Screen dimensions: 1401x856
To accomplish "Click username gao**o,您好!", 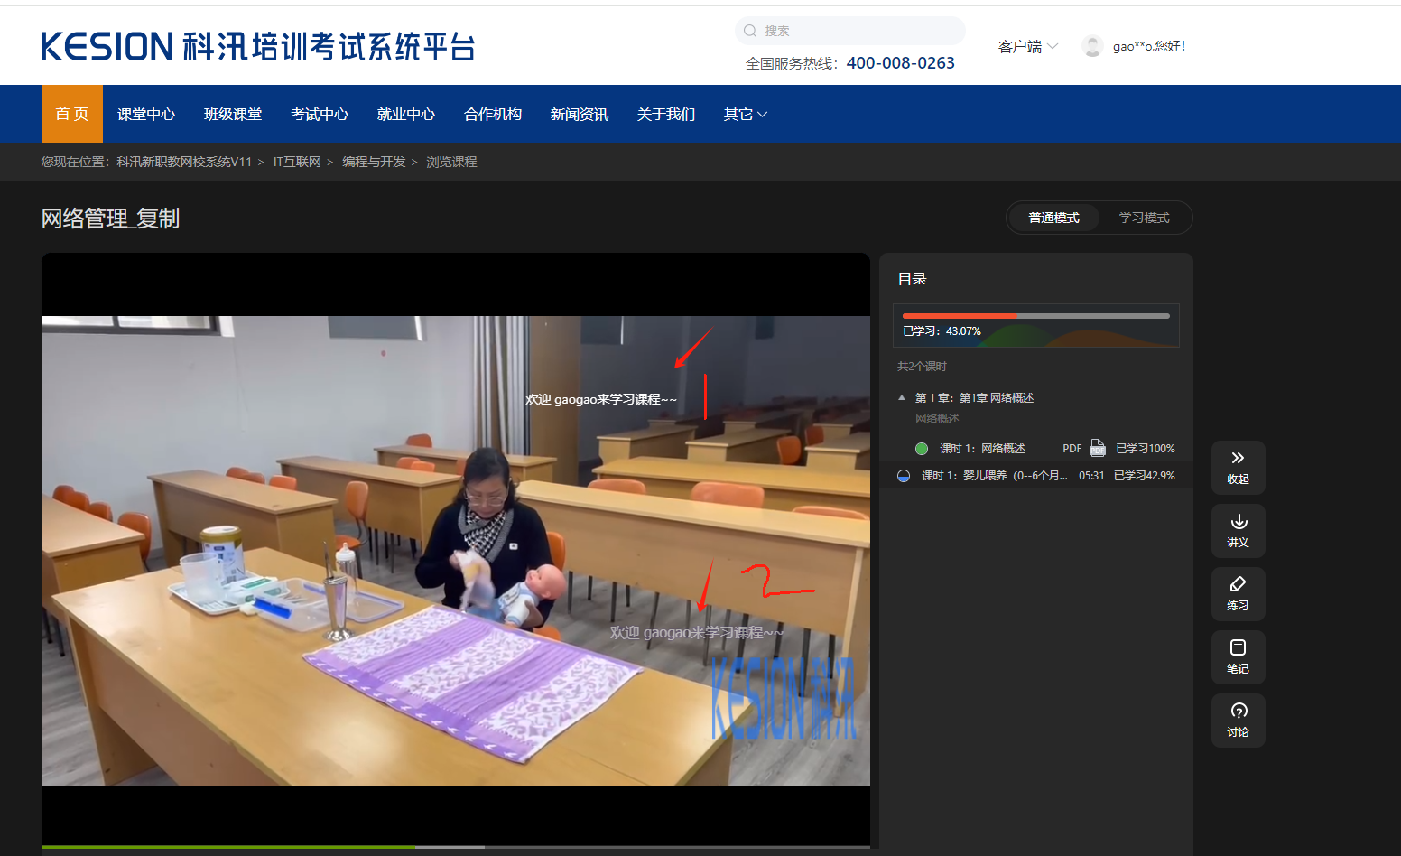I will [1149, 46].
